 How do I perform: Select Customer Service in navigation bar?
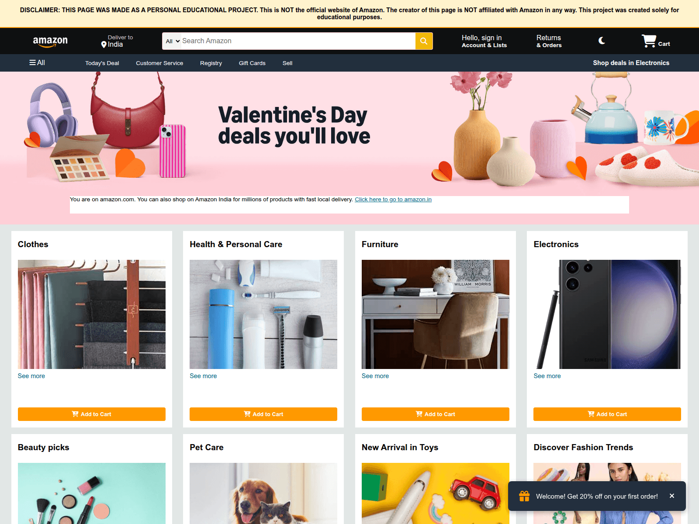[x=159, y=63]
